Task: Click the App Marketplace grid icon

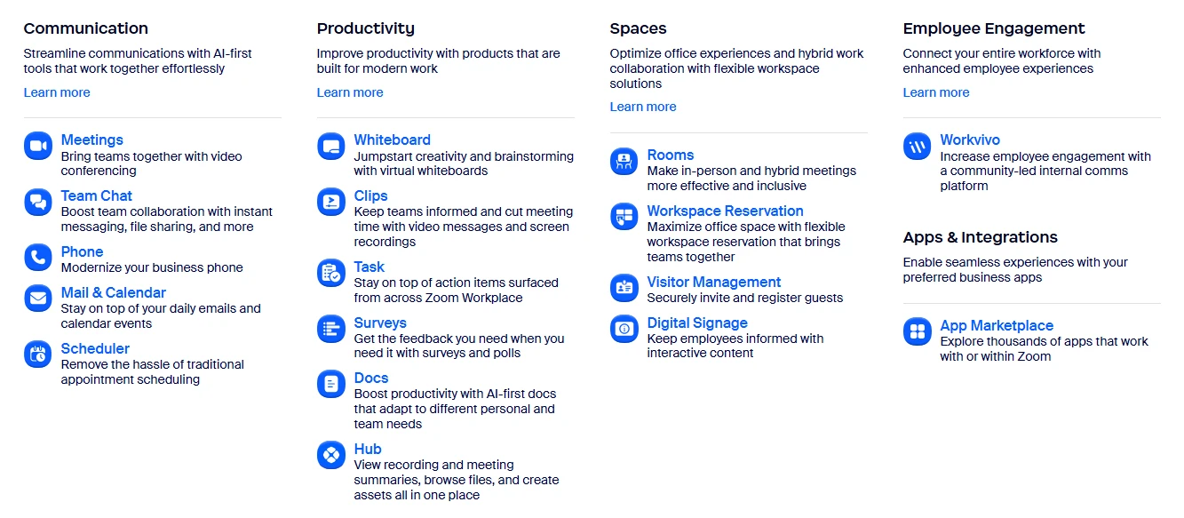Action: pos(918,331)
